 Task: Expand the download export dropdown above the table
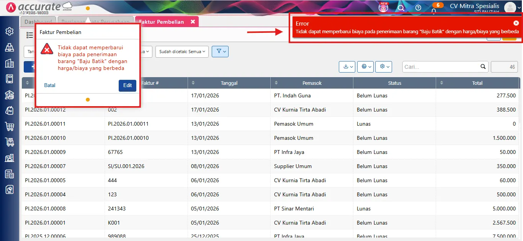347,66
